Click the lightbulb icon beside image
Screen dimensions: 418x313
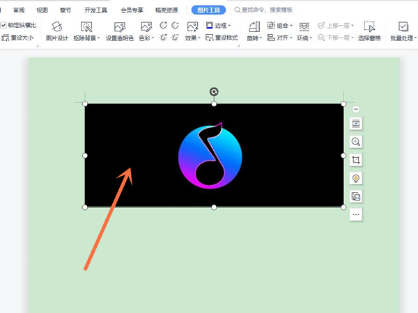click(356, 178)
